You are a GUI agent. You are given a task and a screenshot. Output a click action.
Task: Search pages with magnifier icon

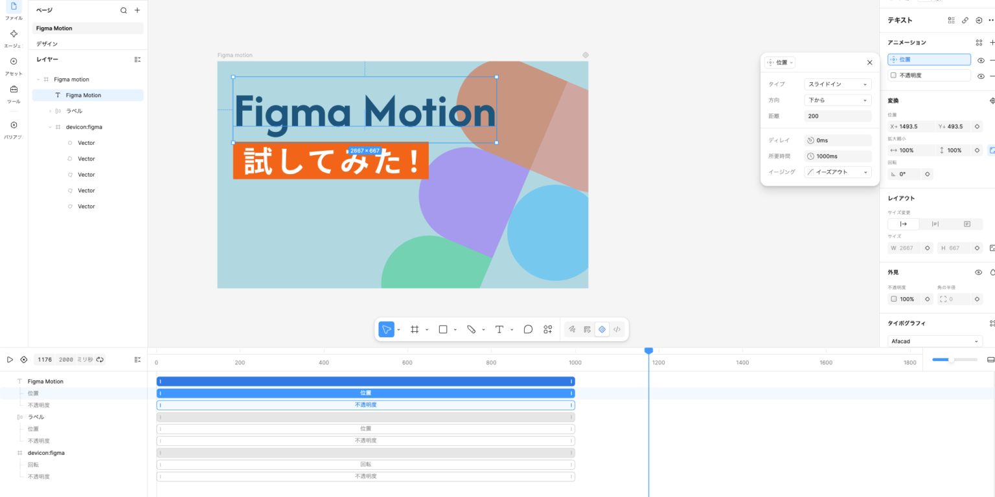click(124, 10)
